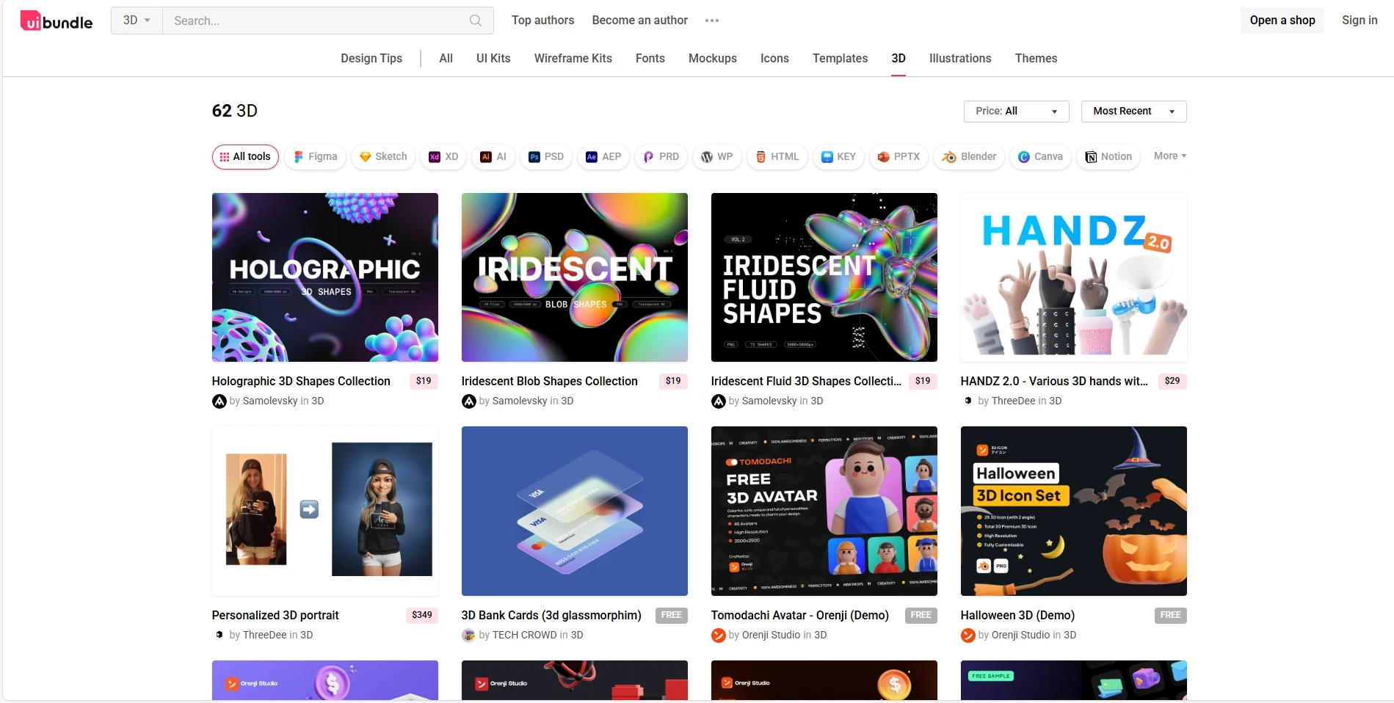
Task: Open the Tomodachi Free 3D Avatar thumbnail
Action: click(x=824, y=511)
